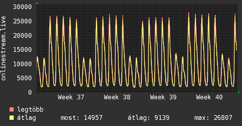Select the 'átlag: 9139' statistic
Viewport: 242px width, 126px height.
pos(149,118)
